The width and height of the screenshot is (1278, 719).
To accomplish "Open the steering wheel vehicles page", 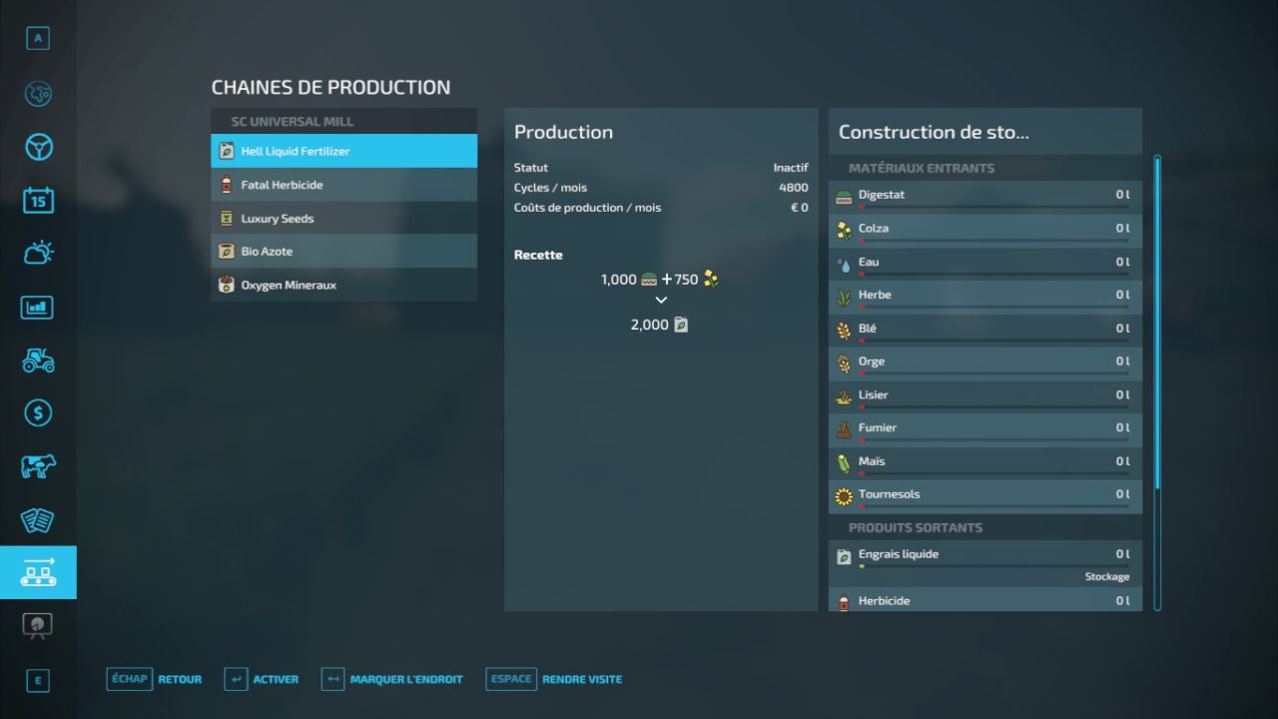I will click(x=38, y=147).
